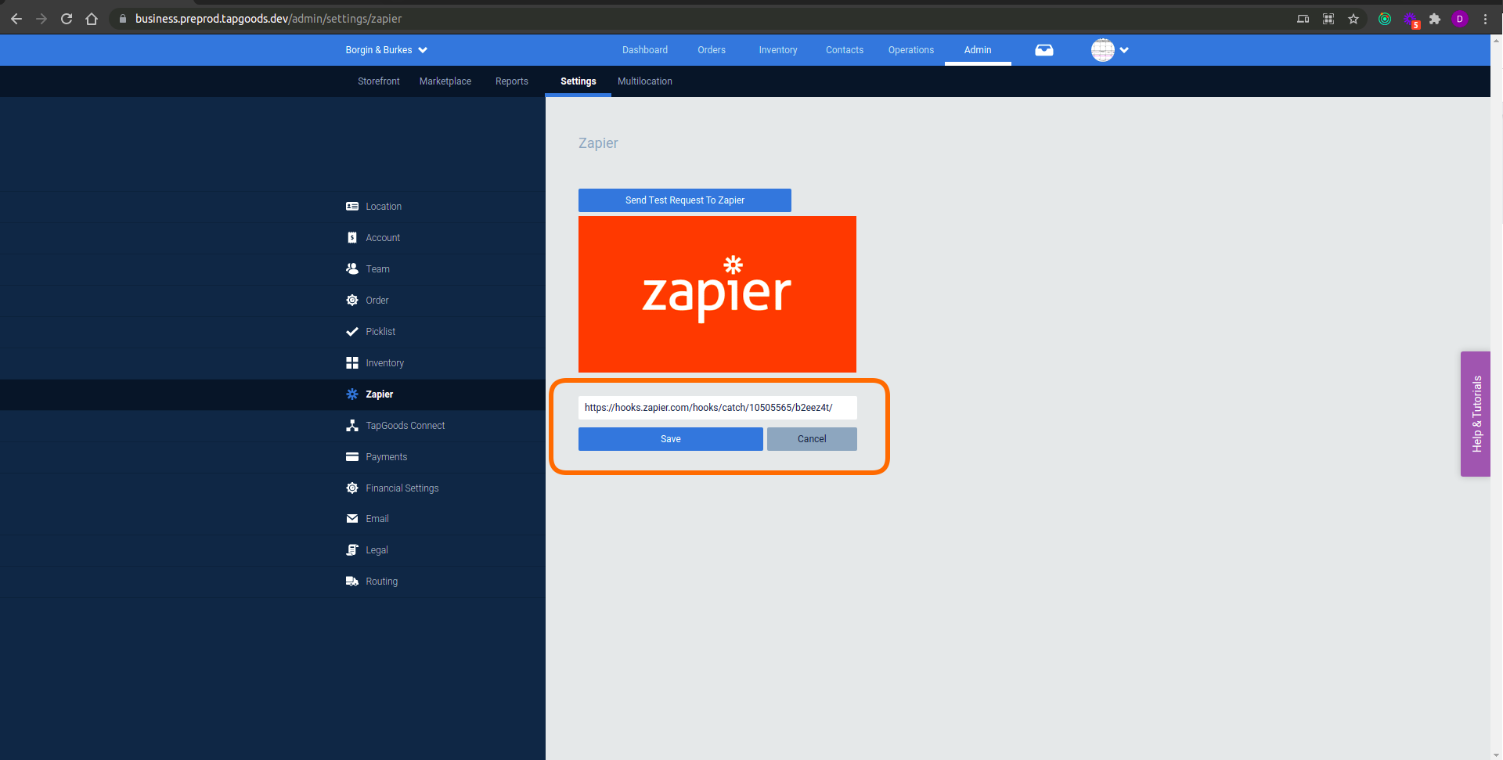The image size is (1503, 760).
Task: Click the Financial Settings gear icon
Action: click(352, 488)
